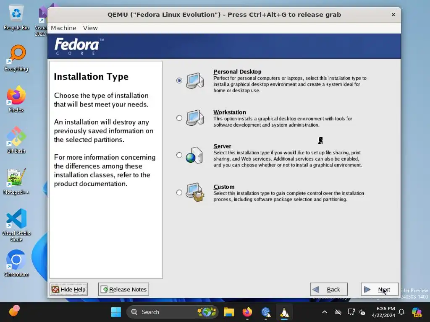430x322 pixels.
Task: Click the Personal Desktop heading text
Action: click(237, 72)
